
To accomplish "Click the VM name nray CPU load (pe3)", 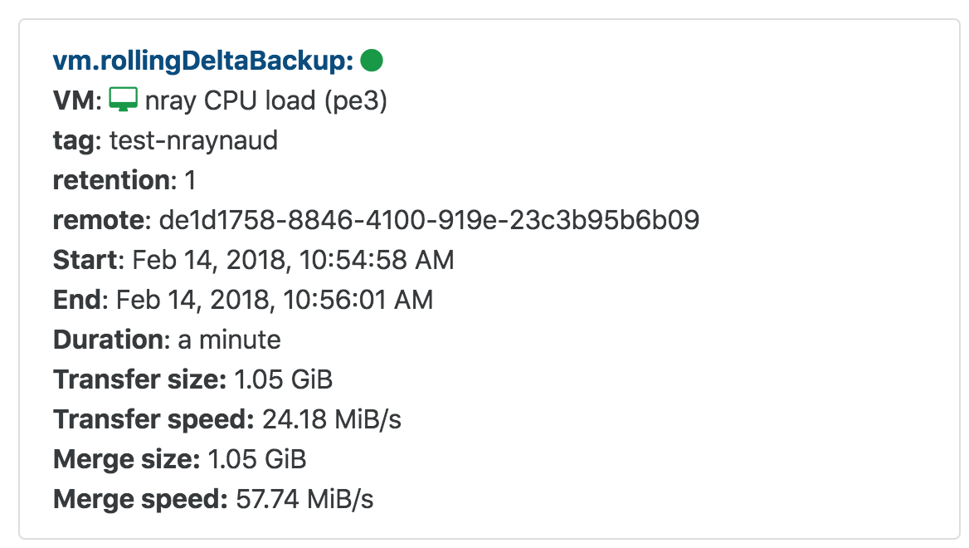I will pyautogui.click(x=266, y=100).
